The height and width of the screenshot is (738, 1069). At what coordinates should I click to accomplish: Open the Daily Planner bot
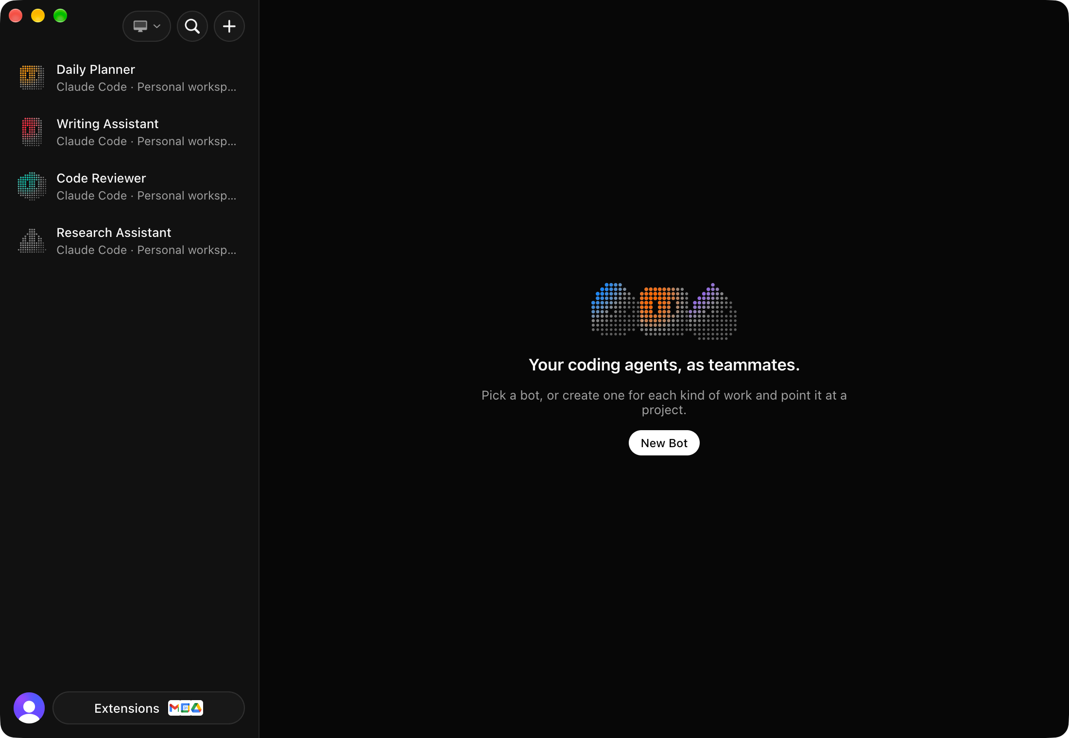pyautogui.click(x=129, y=78)
